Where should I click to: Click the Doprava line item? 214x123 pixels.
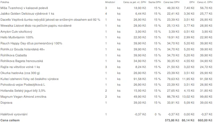[x=6, y=103]
